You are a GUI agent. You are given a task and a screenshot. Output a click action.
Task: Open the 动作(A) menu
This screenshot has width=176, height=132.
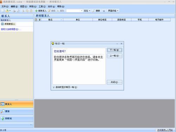click(x=51, y=6)
